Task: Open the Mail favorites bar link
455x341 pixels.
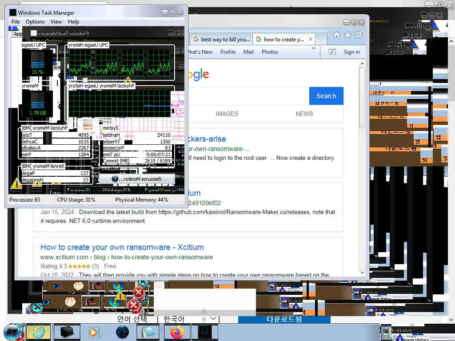Action: [248, 52]
